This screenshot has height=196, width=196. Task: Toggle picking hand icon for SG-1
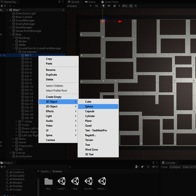4,55
